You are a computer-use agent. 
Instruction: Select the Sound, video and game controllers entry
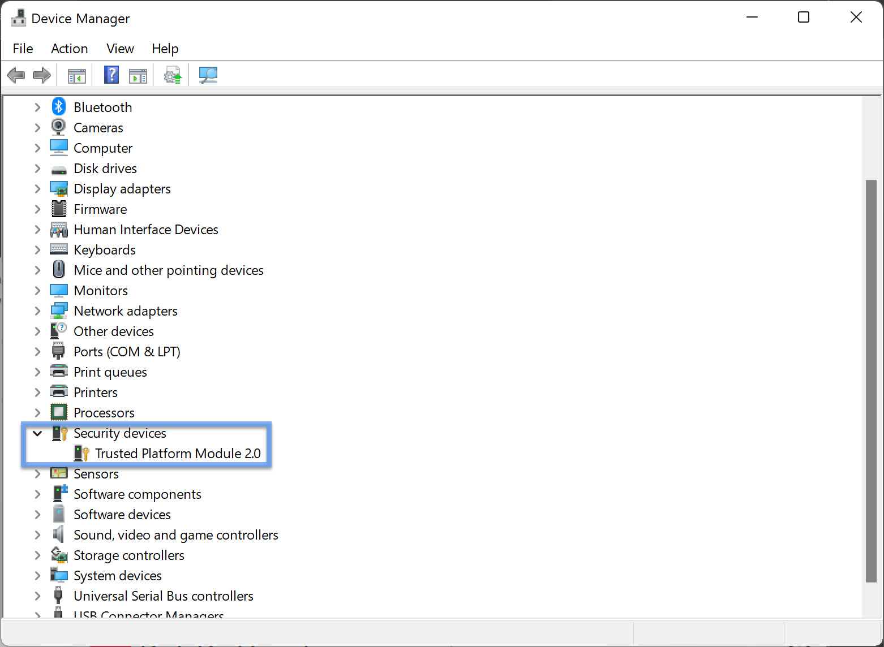175,534
